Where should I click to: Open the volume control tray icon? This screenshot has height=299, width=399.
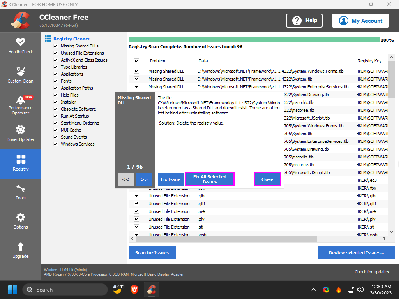tap(360, 290)
